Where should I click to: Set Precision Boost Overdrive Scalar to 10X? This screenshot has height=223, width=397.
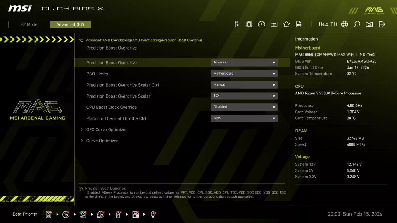243,96
